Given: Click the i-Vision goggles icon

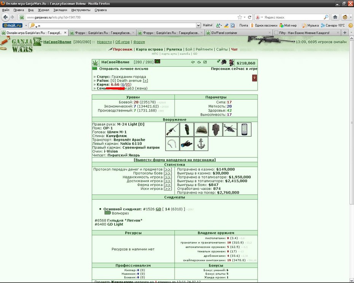Looking at the screenshot, I should point(187,144).
